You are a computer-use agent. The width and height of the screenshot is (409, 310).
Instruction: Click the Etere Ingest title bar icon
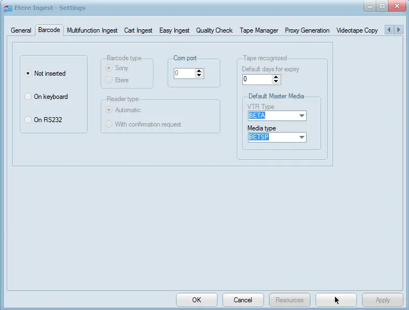8,8
